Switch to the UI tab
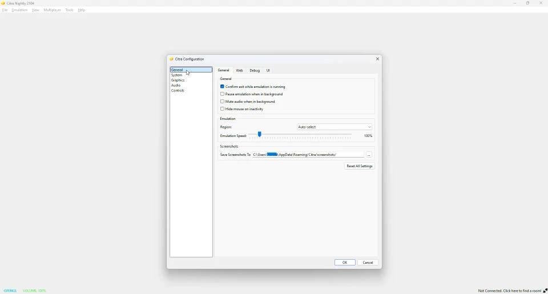 coord(268,70)
